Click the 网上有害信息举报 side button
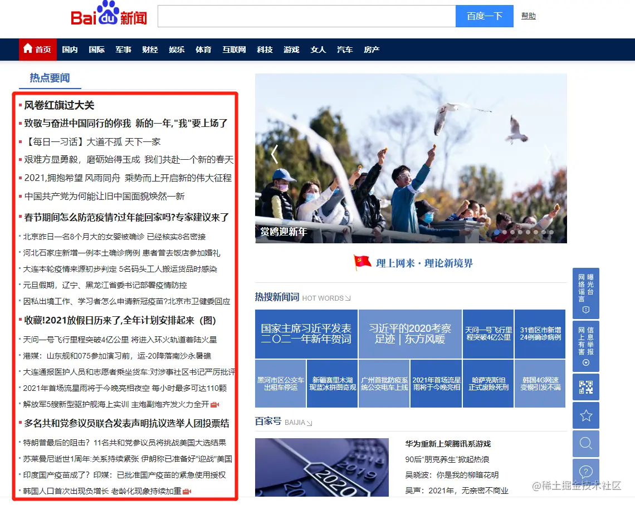The height and width of the screenshot is (505, 635). pos(585,346)
